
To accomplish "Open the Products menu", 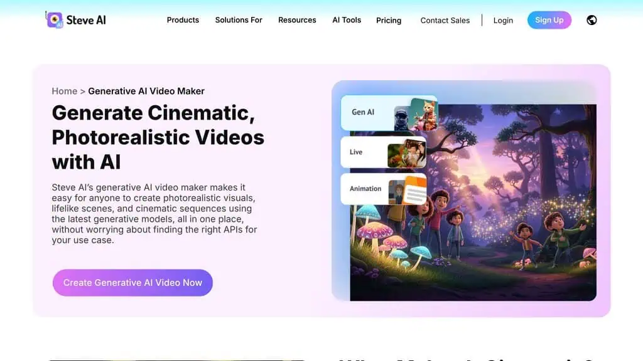I will coord(183,20).
